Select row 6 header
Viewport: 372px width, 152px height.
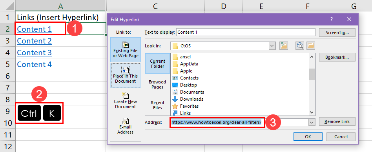coord(7,76)
